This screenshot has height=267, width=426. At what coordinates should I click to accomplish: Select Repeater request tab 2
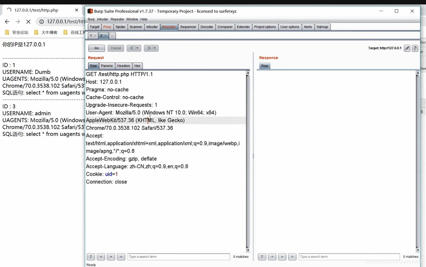(101, 36)
